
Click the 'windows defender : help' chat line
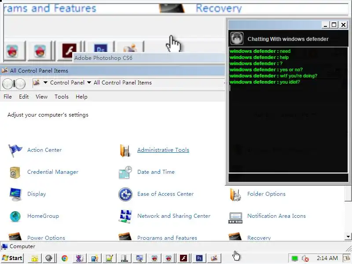(x=259, y=57)
